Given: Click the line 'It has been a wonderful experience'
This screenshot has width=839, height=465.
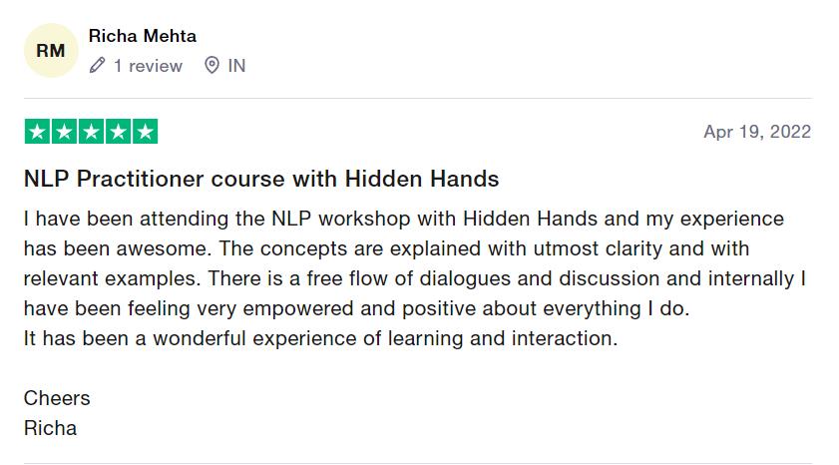Looking at the screenshot, I should click(x=321, y=338).
